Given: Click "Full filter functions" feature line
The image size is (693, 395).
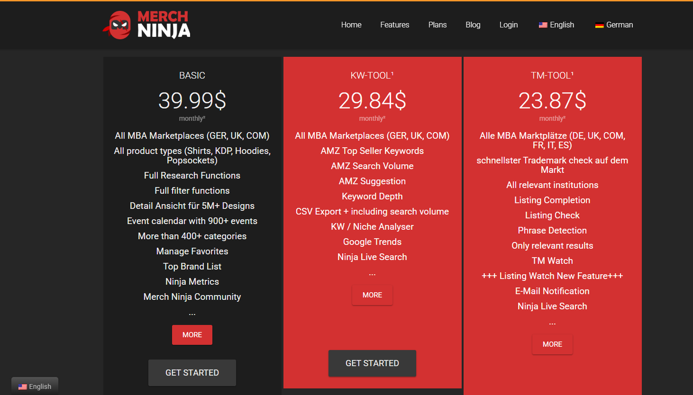Looking at the screenshot, I should click(x=192, y=190).
